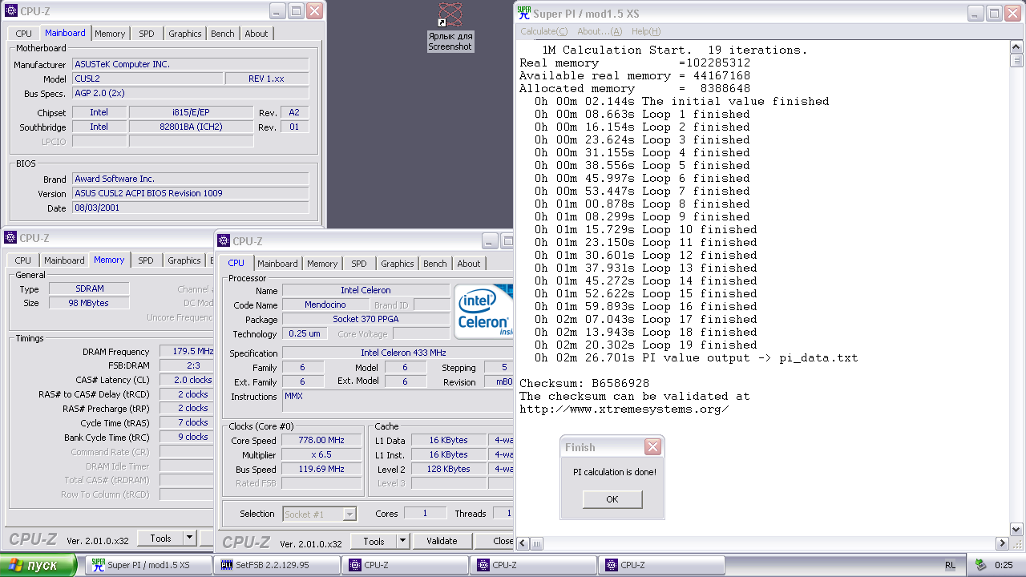Click CPU-Z Mainboard window title bar icon

tap(10, 11)
